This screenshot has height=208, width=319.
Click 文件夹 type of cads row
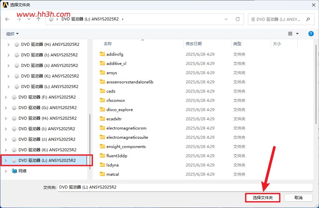tap(239, 91)
